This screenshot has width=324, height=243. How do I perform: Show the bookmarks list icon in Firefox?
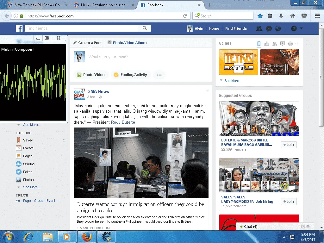[x=270, y=16]
